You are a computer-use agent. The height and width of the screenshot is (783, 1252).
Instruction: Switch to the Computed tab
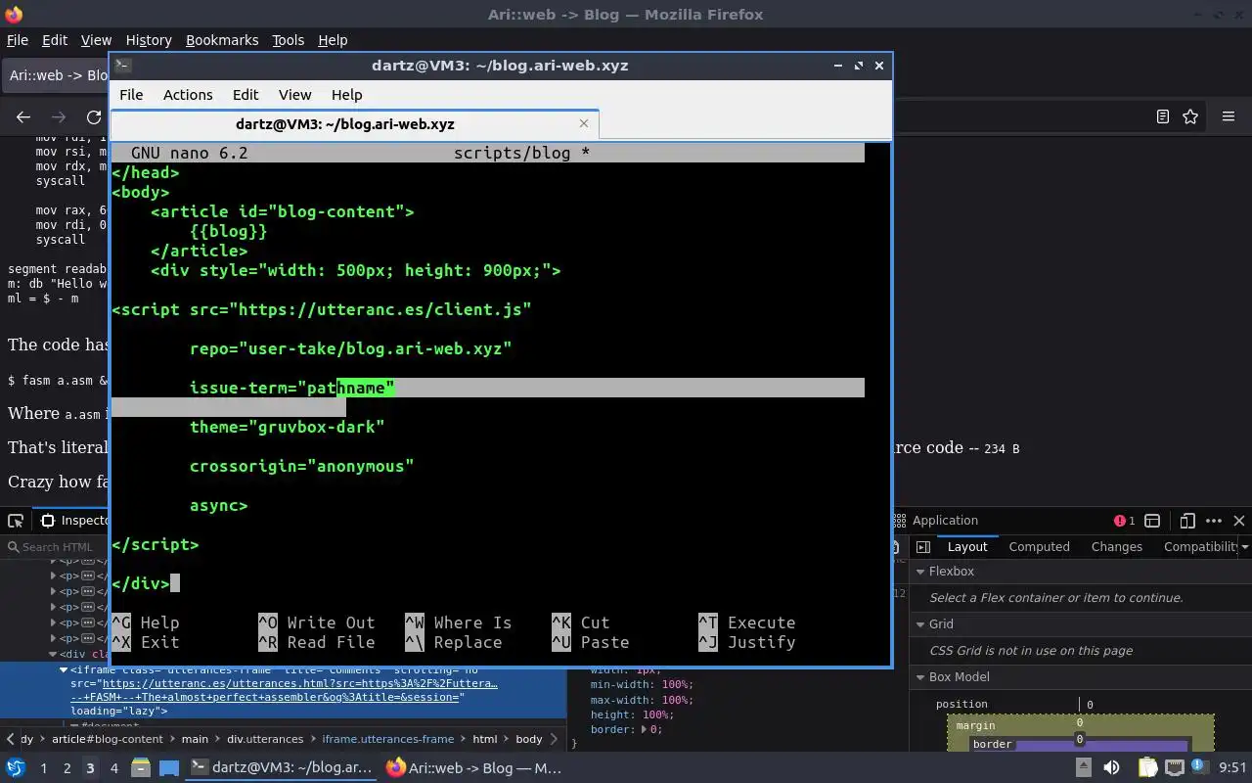[x=1039, y=547]
